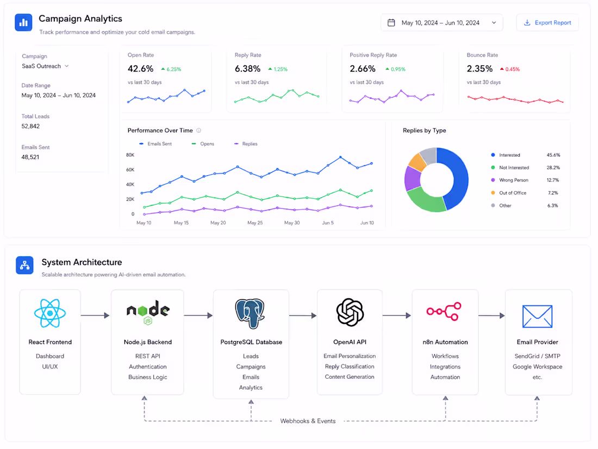598x449 pixels.
Task: Click the OpenAI knot logo
Action: [x=350, y=313]
